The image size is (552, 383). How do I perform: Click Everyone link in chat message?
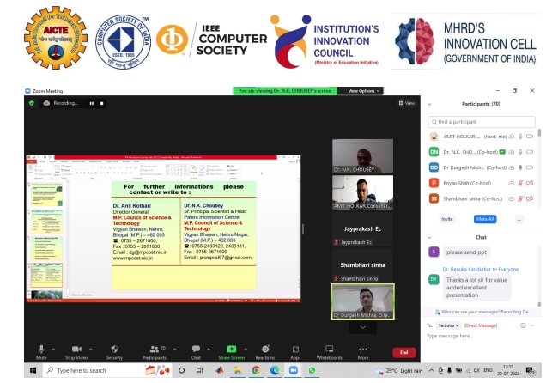(508, 270)
